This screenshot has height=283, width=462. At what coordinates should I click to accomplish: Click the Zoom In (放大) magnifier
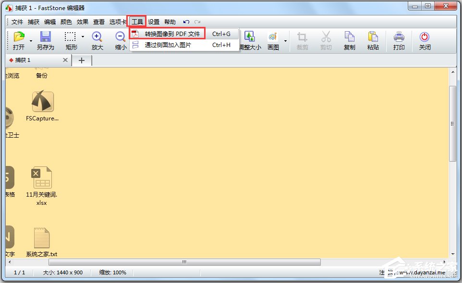[x=97, y=37]
